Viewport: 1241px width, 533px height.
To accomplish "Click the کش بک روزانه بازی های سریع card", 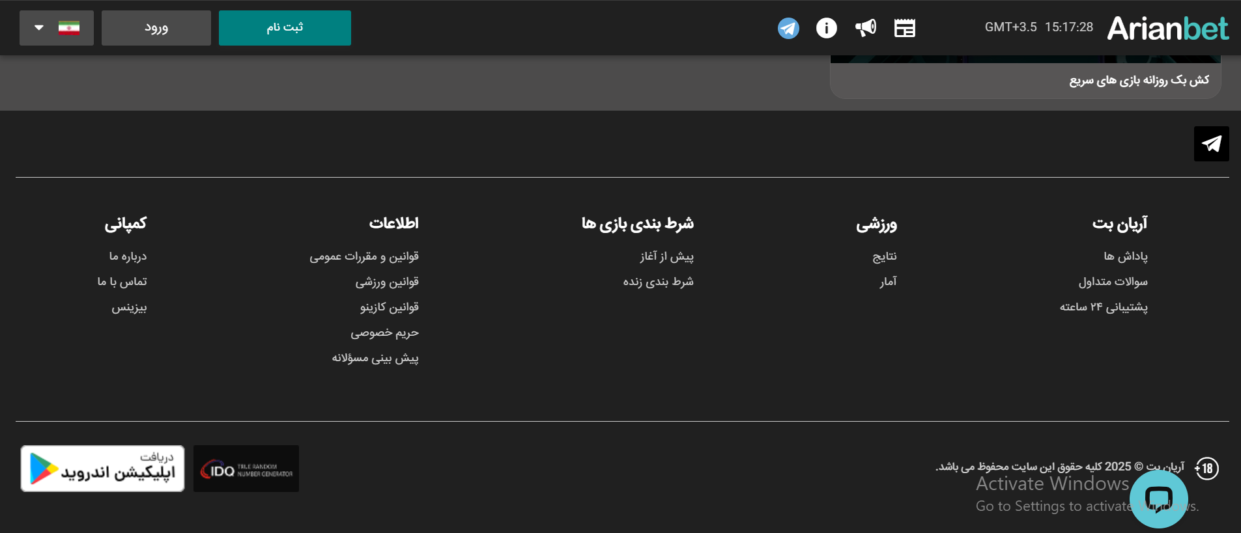I will 1025,77.
